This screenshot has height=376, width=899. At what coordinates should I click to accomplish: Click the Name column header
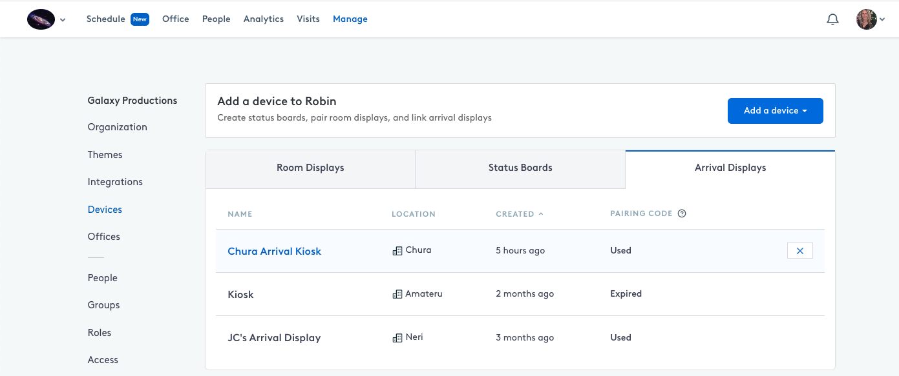240,214
